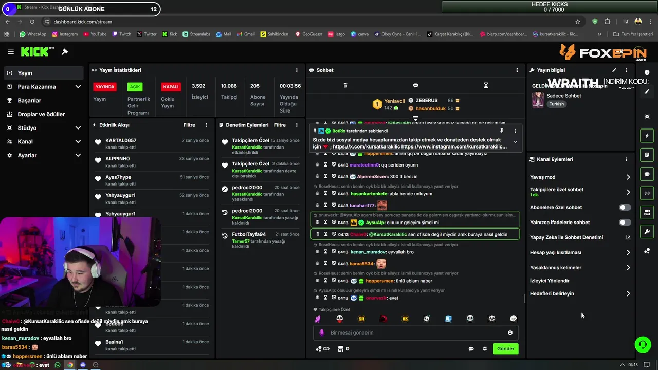Click KARTAL0657 in activity feed
Viewport: 658px width, 370px height.
click(121, 141)
